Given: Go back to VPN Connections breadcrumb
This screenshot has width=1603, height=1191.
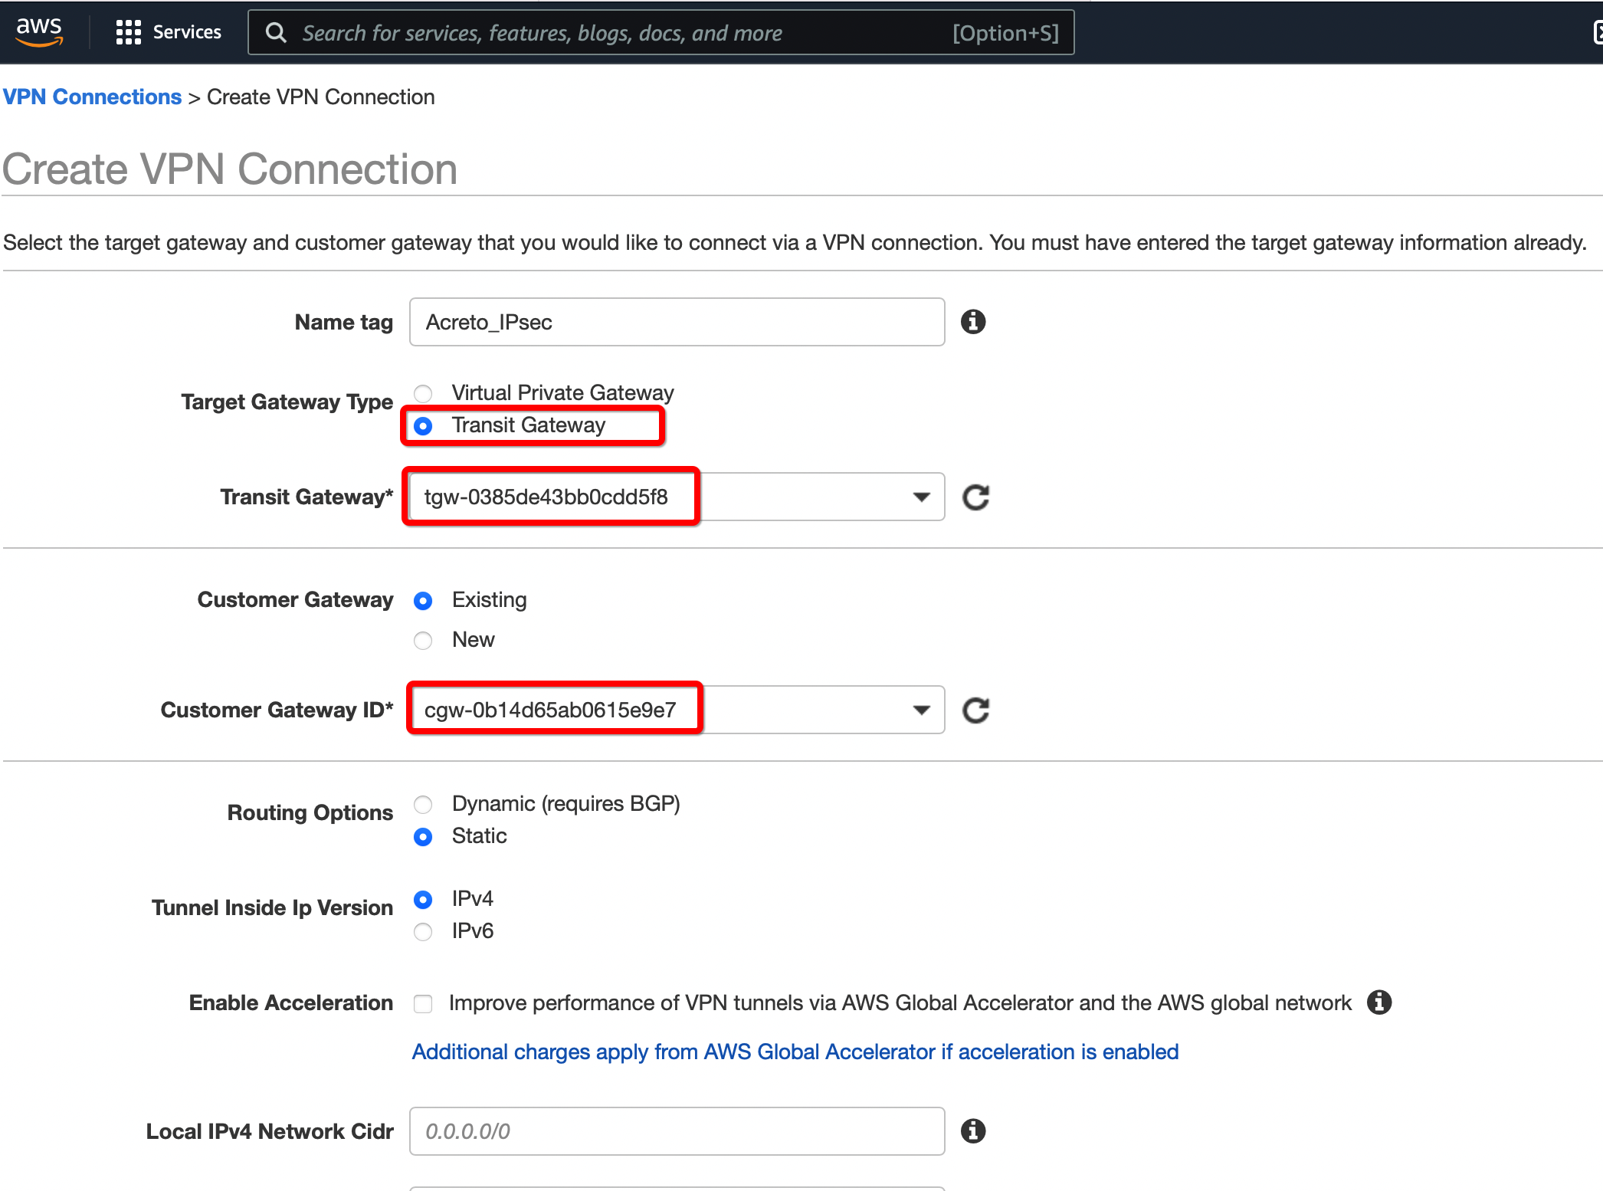Looking at the screenshot, I should (92, 97).
